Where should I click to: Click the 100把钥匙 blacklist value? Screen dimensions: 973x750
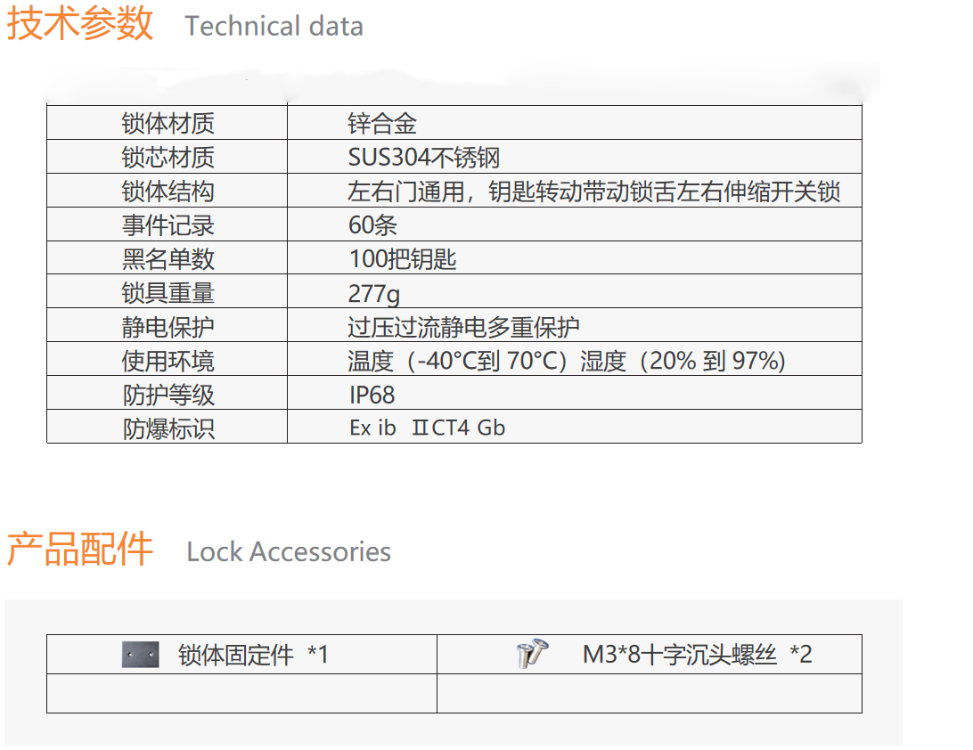click(403, 259)
